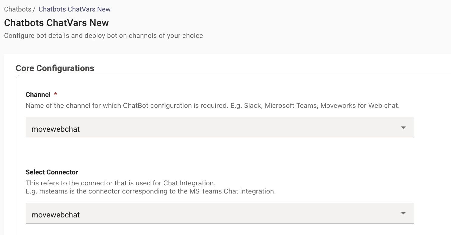451x235 pixels.
Task: Open the Select Connector dropdown field
Action: click(219, 213)
